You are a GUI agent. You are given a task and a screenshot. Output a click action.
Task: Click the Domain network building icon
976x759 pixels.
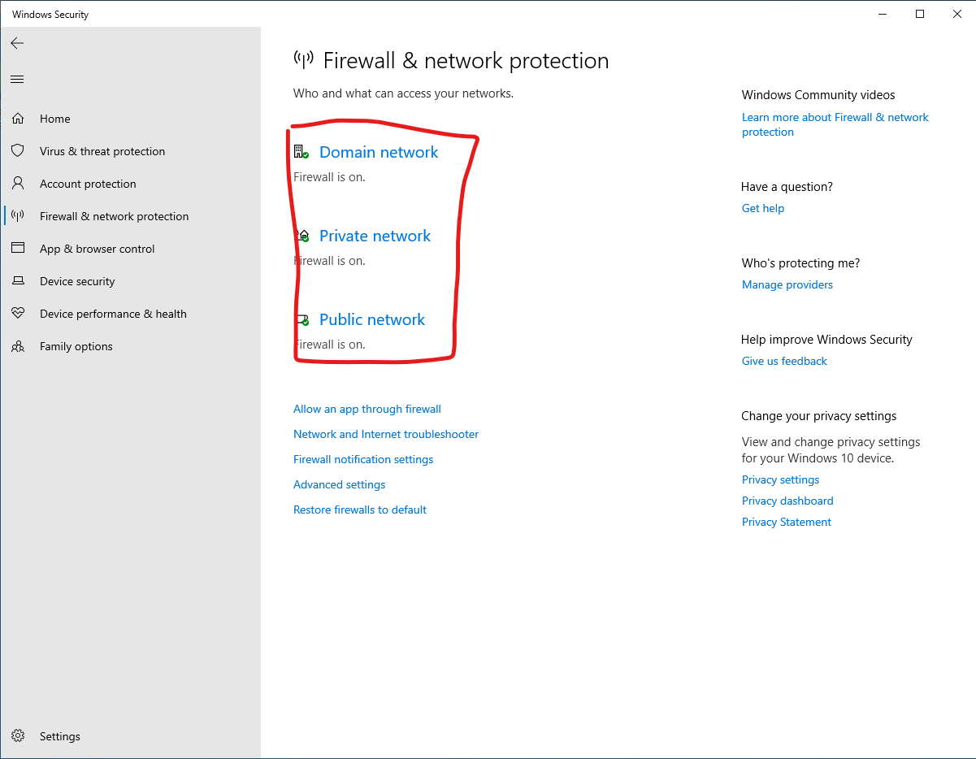pos(301,152)
